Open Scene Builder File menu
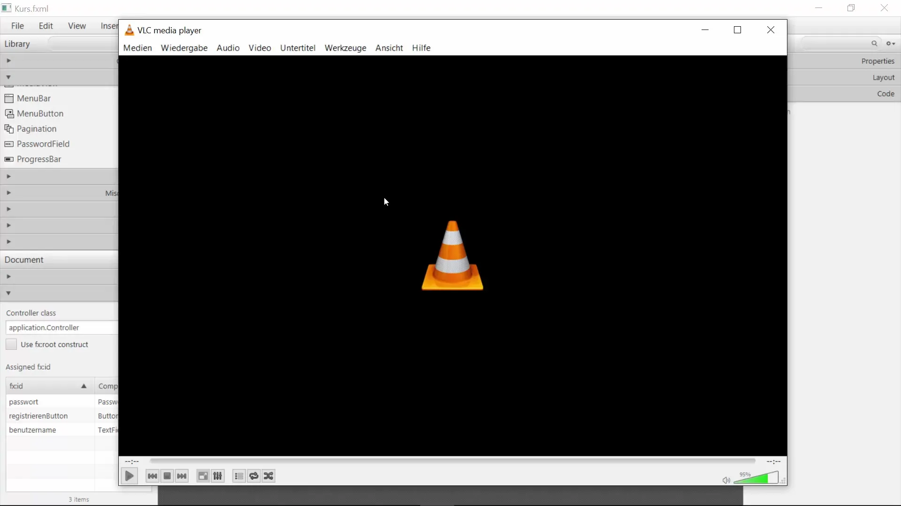The height and width of the screenshot is (506, 901). pyautogui.click(x=17, y=26)
